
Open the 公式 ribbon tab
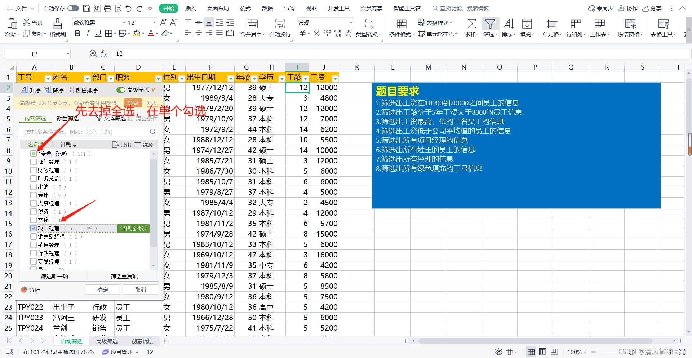245,8
